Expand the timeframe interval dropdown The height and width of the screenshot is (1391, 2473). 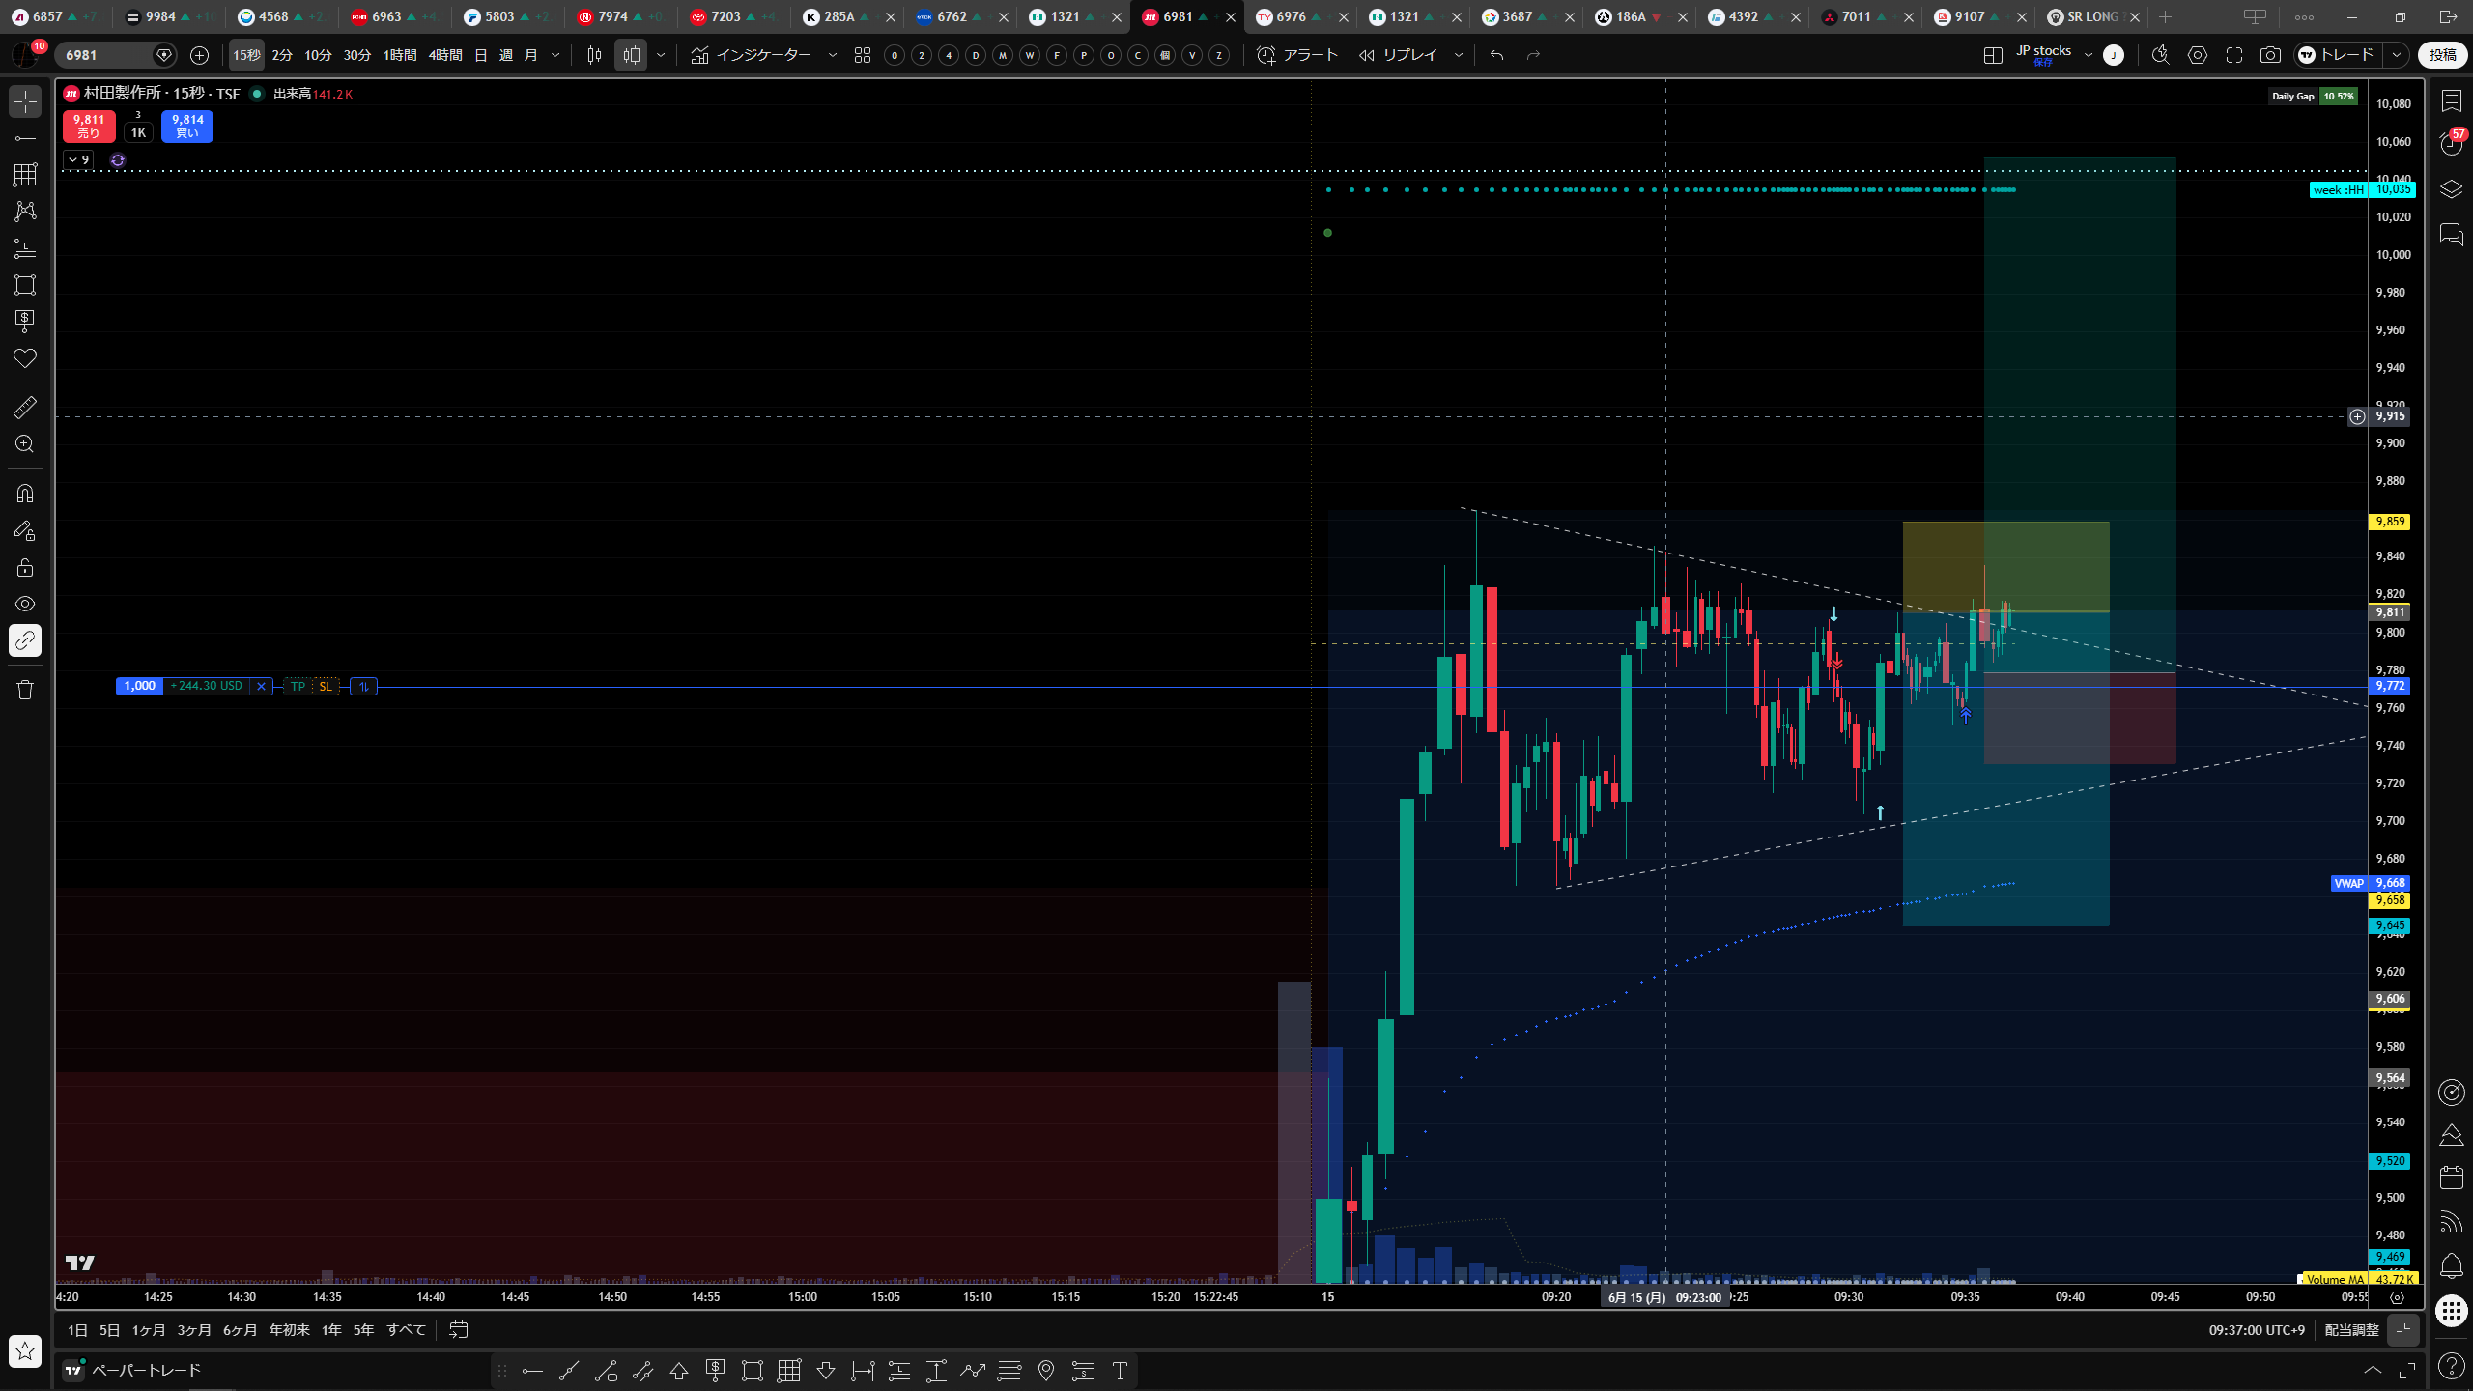pos(555,55)
